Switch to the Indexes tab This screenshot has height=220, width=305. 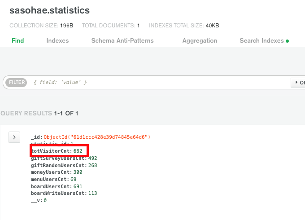point(57,40)
